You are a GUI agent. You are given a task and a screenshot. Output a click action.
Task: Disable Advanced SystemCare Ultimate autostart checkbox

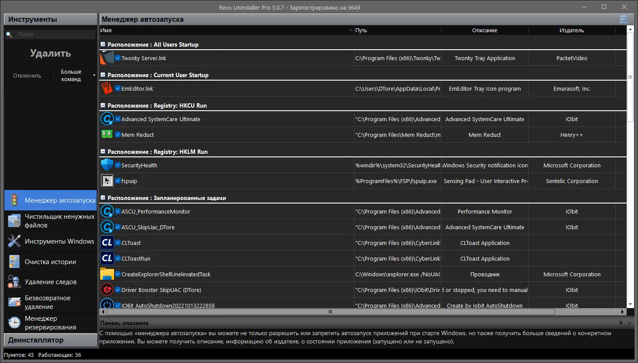coord(118,119)
